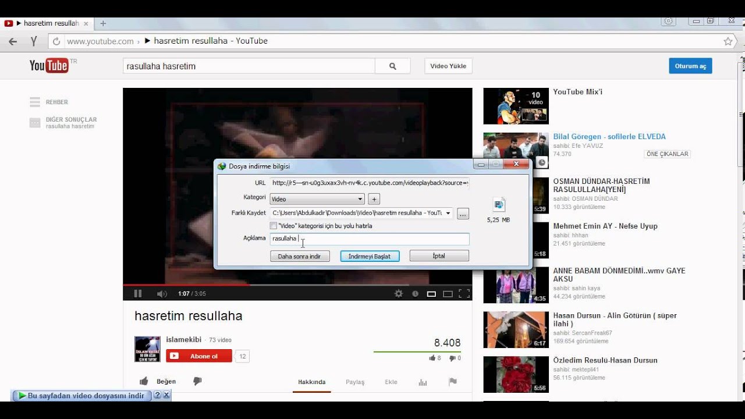Open the player settings gear

point(399,294)
